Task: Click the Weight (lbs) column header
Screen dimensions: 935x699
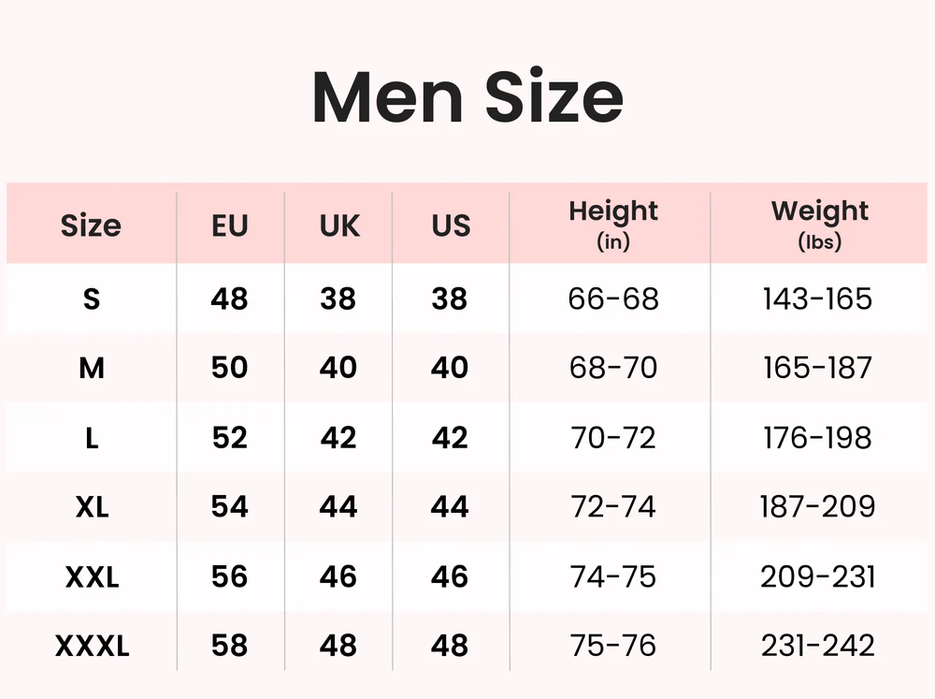Action: (x=820, y=225)
